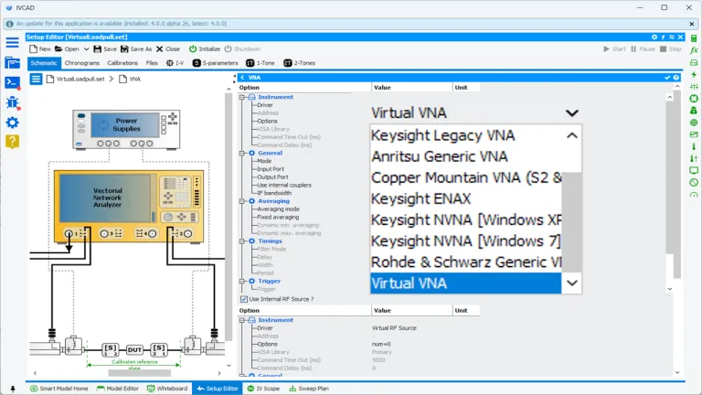This screenshot has height=395, width=702.
Task: Collapse the top Instrument tree group
Action: pos(242,97)
